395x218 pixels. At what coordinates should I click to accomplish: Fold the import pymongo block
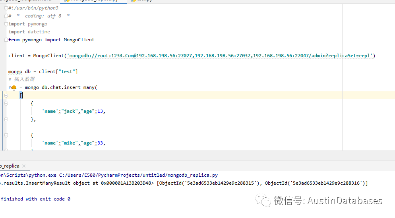[6, 24]
